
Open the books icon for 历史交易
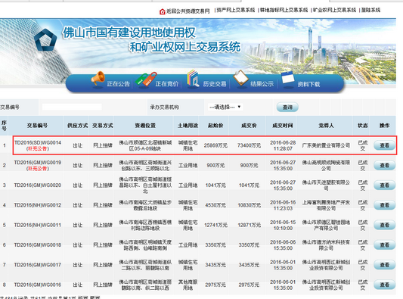pyautogui.click(x=193, y=78)
